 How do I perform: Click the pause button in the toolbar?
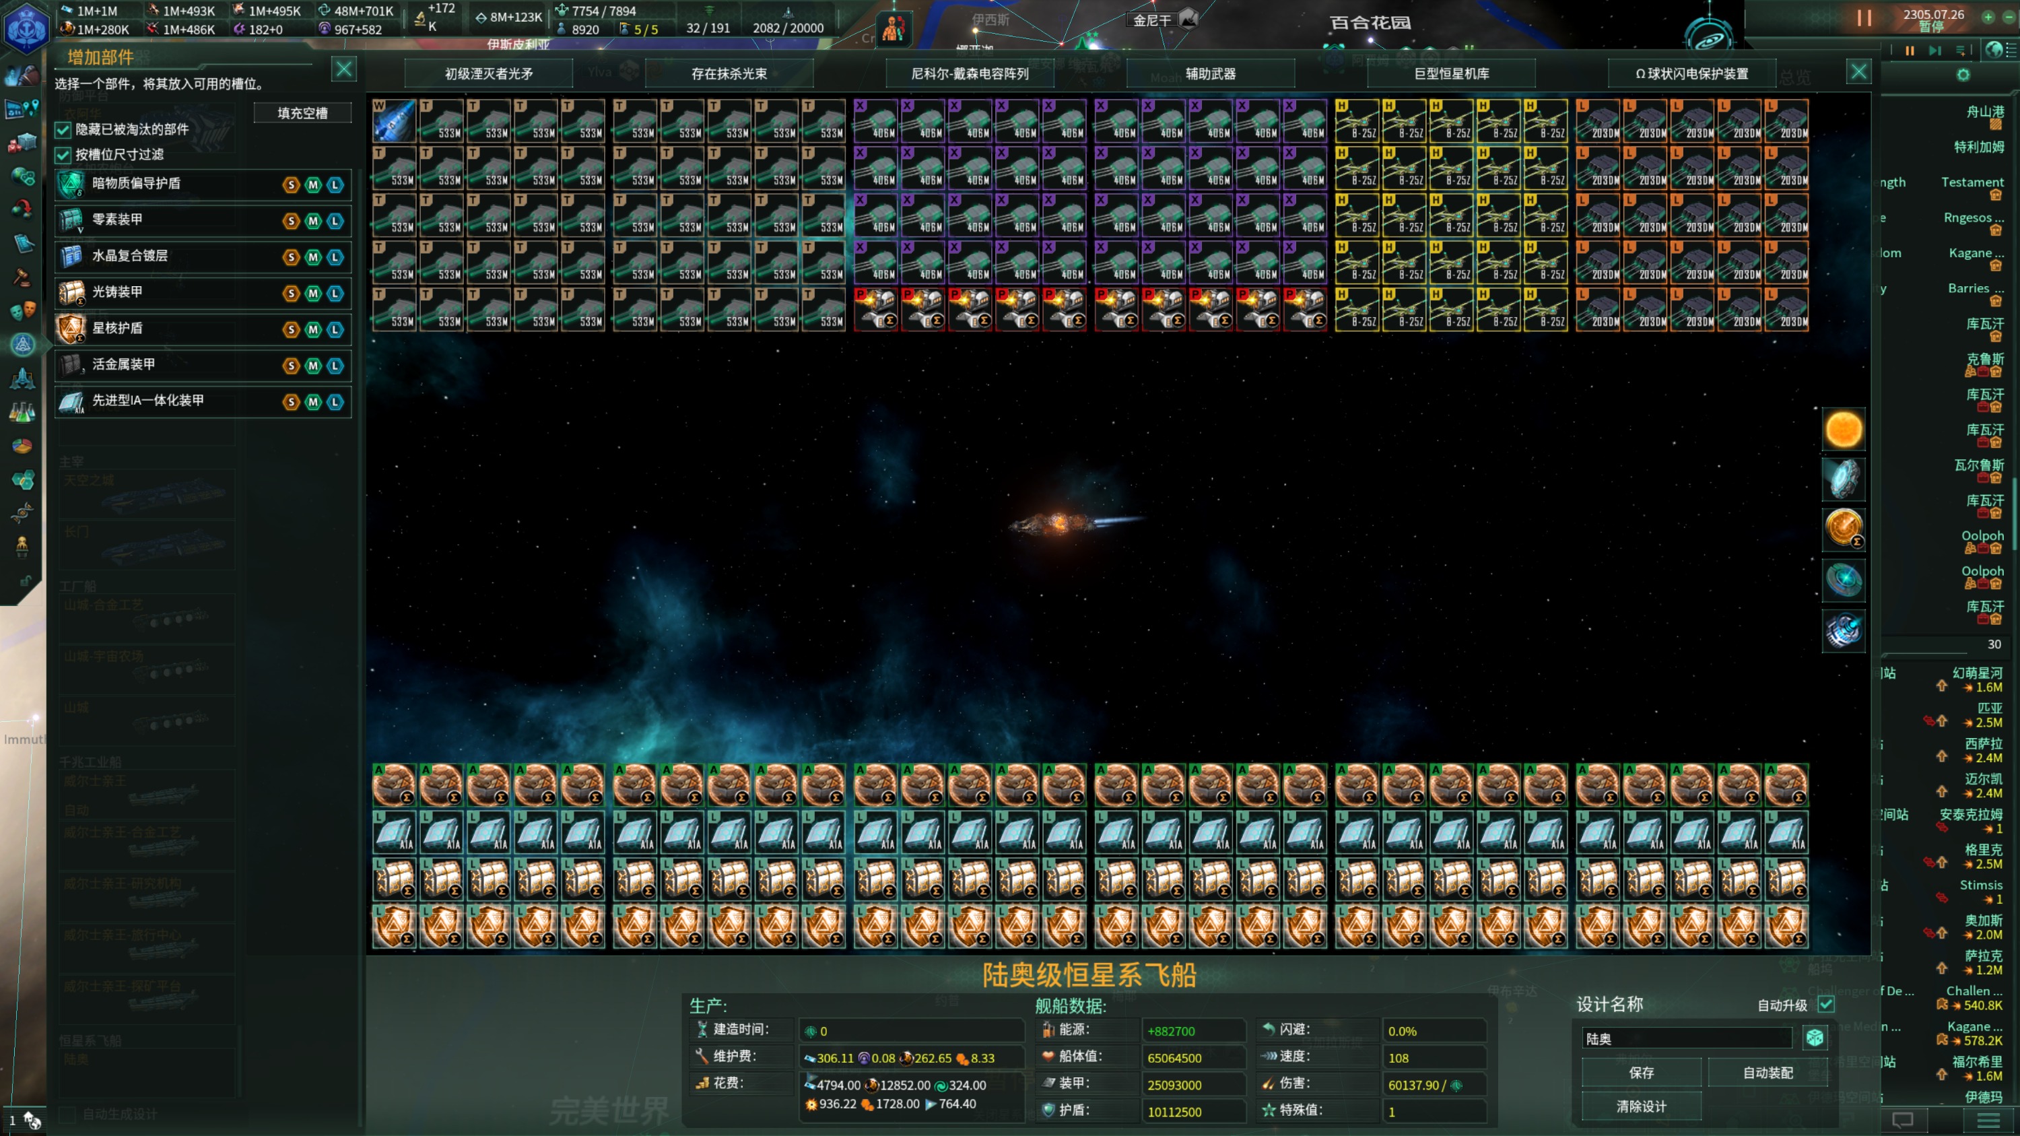click(1910, 51)
